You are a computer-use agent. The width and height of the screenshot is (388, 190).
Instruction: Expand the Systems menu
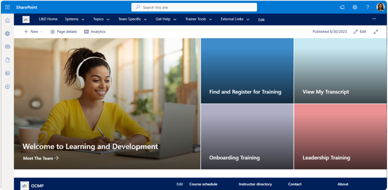click(x=75, y=19)
